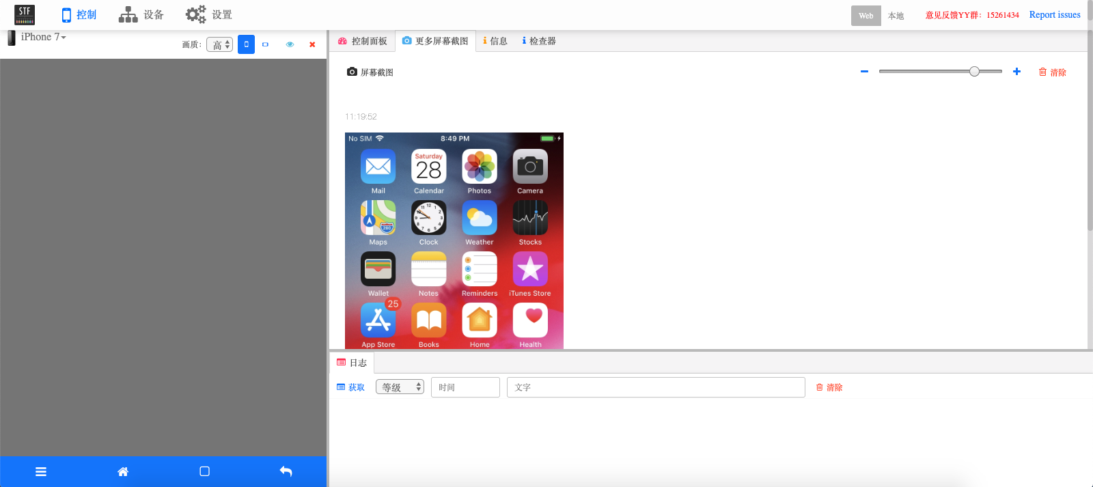Click the 意见反馈YY群 feedback link
The image size is (1093, 487).
972,15
